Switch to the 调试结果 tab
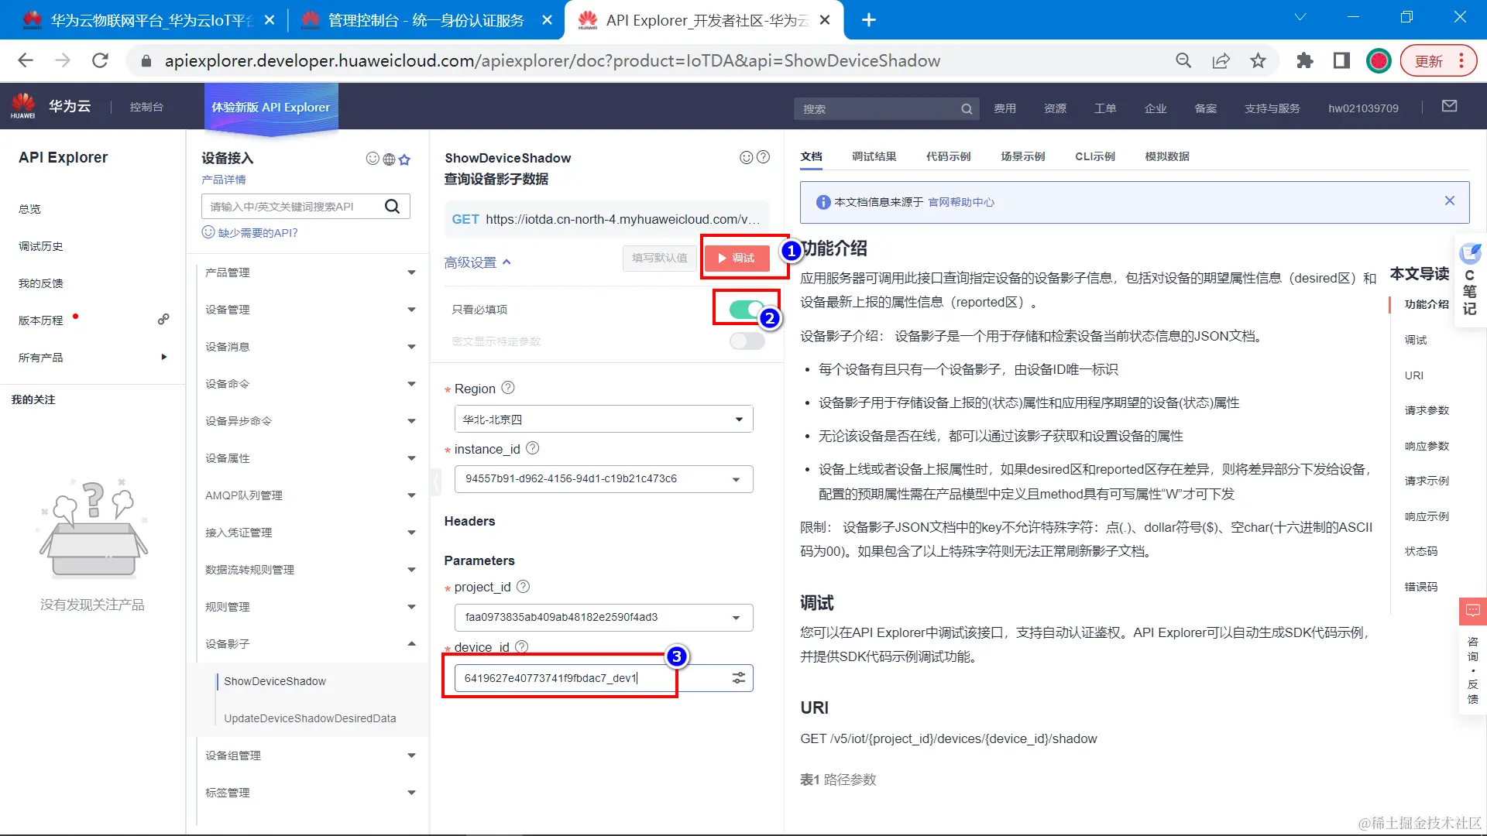Image resolution: width=1487 pixels, height=836 pixels. click(874, 156)
